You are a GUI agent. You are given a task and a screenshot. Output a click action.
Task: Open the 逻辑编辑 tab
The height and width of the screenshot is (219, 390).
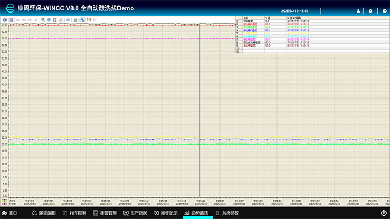(x=44, y=212)
